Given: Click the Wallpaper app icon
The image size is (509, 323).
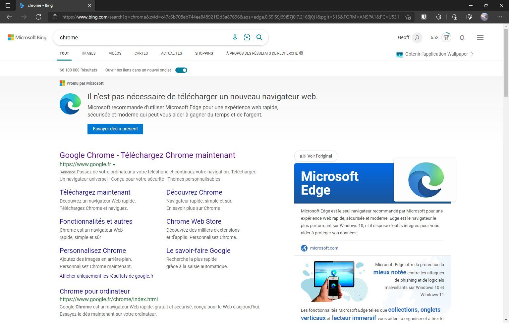Looking at the screenshot, I should pyautogui.click(x=400, y=54).
